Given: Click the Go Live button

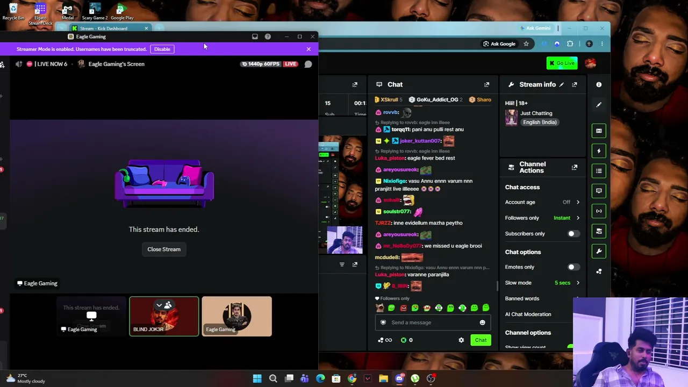Looking at the screenshot, I should [x=562, y=63].
